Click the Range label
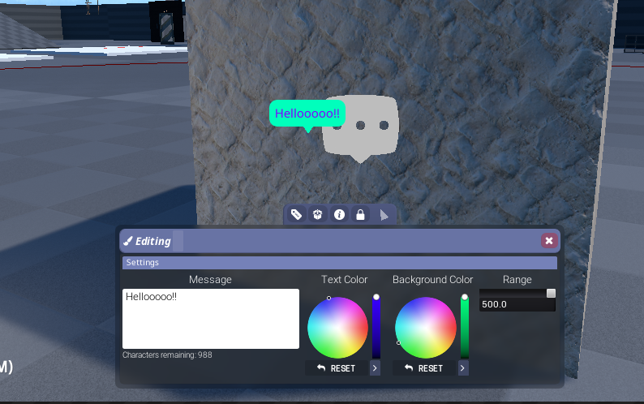This screenshot has width=644, height=404. click(517, 279)
